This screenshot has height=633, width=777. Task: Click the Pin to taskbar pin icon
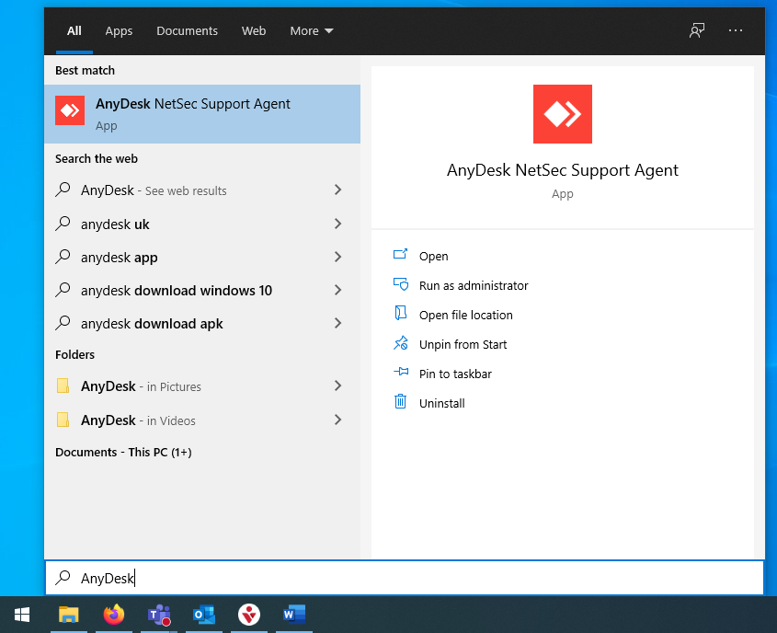point(401,372)
